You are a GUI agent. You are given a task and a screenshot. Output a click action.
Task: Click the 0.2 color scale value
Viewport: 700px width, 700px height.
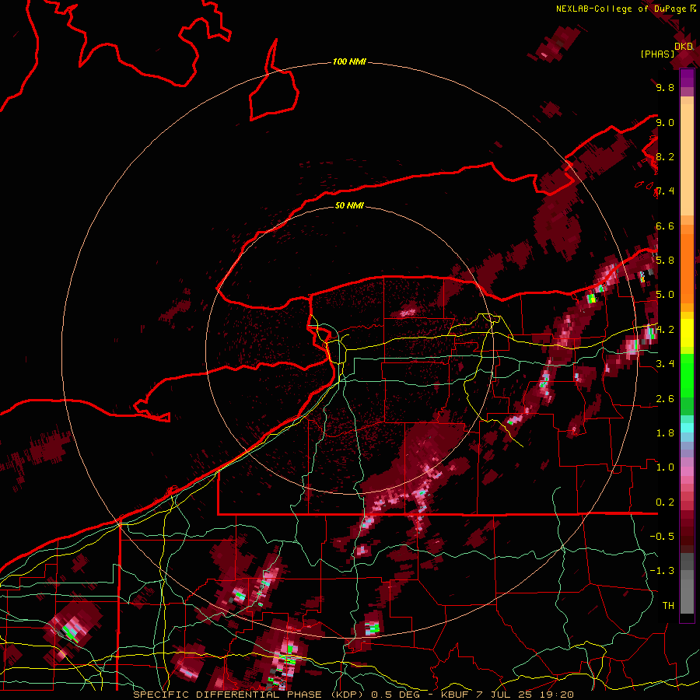665,502
